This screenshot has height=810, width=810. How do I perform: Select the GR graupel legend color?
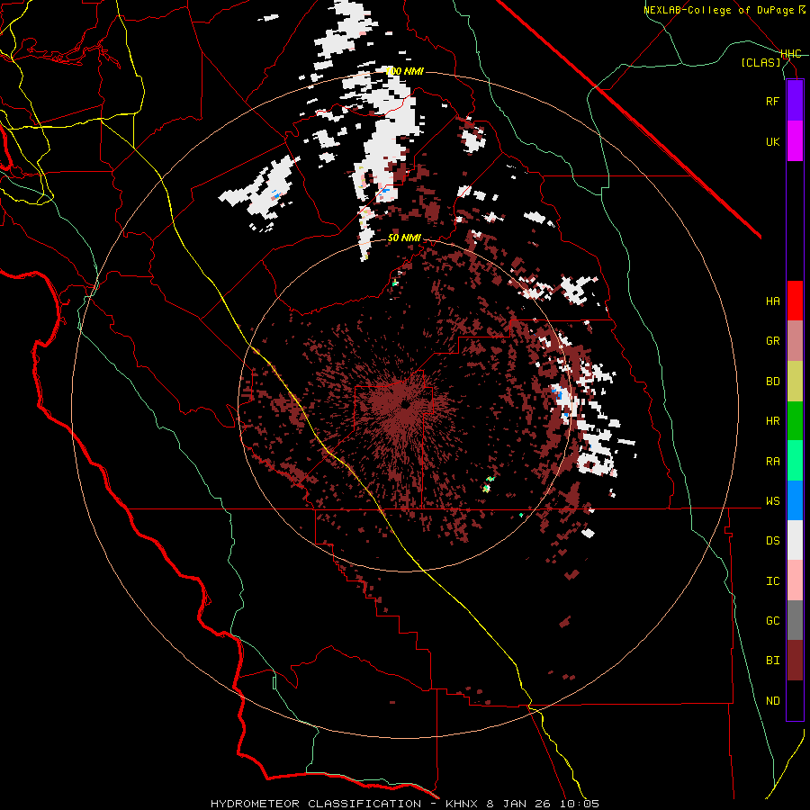tap(795, 341)
